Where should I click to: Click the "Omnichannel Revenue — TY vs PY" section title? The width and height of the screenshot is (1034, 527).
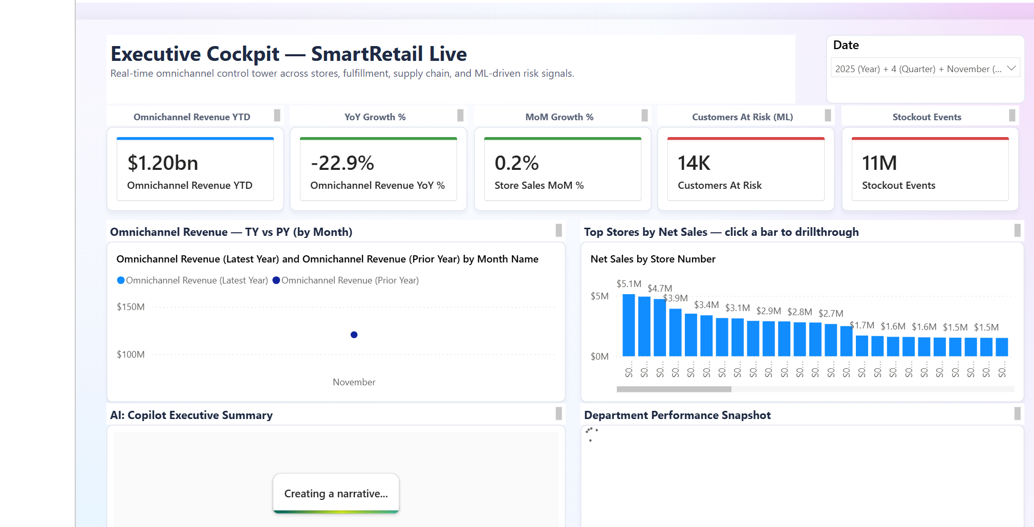(x=231, y=232)
